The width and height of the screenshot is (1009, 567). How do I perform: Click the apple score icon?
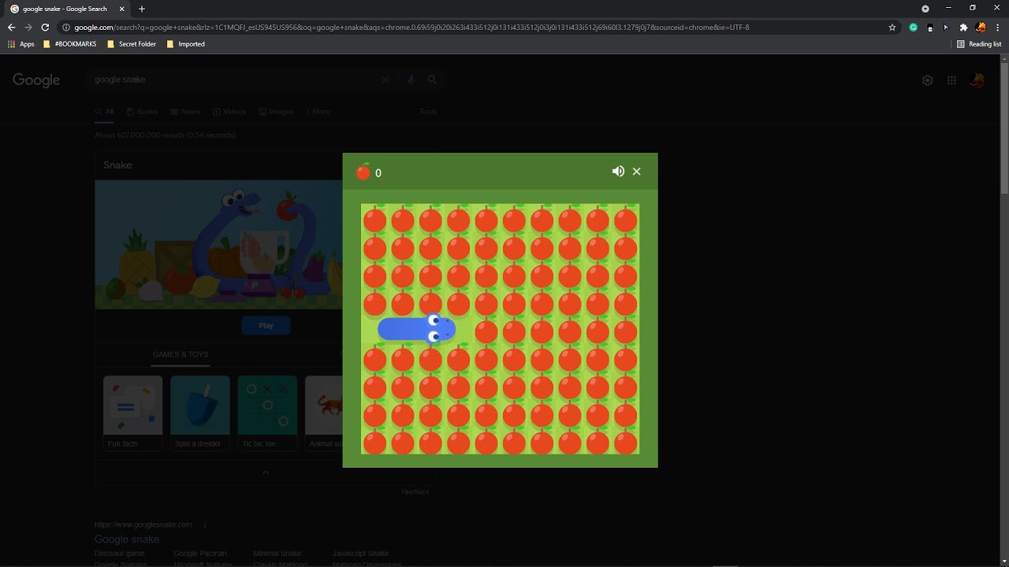point(363,172)
